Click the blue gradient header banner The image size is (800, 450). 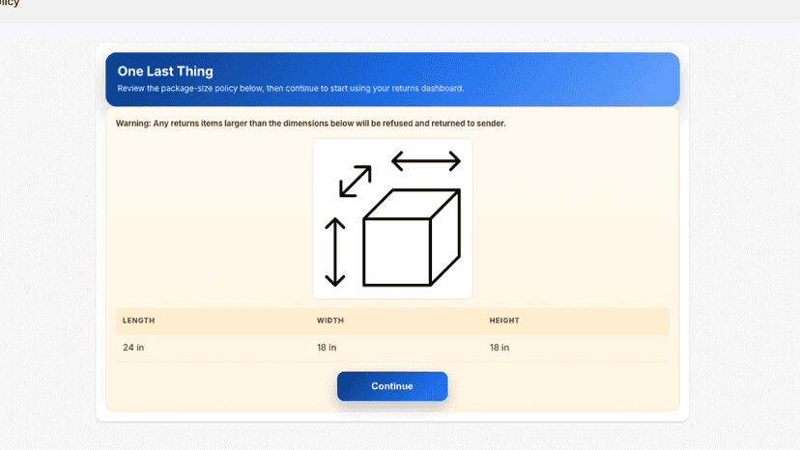click(x=392, y=79)
